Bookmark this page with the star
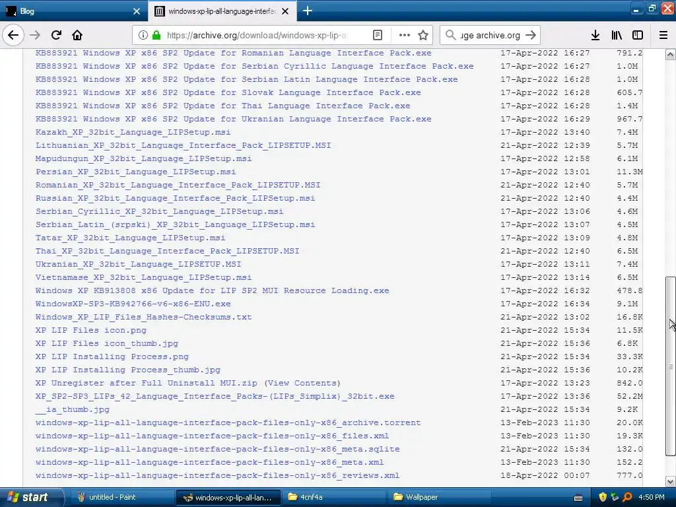Image resolution: width=676 pixels, height=507 pixels. (x=423, y=36)
